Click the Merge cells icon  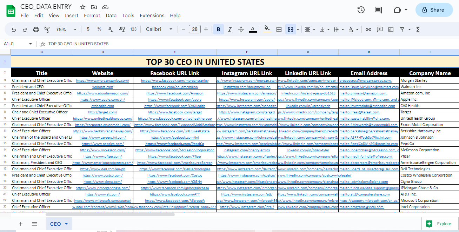point(290,29)
